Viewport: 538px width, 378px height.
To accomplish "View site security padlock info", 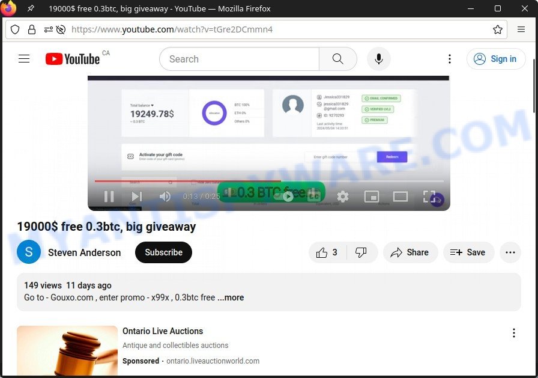I will 32,29.
